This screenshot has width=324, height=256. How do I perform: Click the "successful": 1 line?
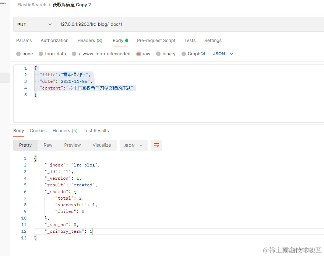[x=76, y=205]
